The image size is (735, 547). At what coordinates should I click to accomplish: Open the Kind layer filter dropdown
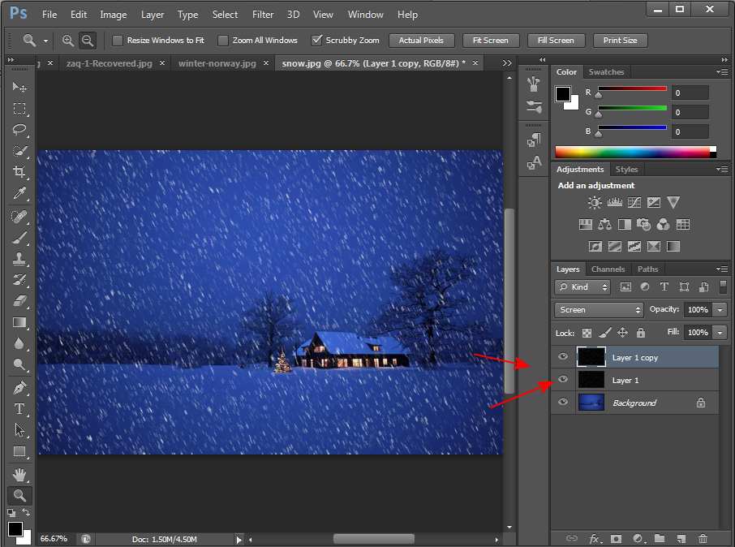pos(583,287)
